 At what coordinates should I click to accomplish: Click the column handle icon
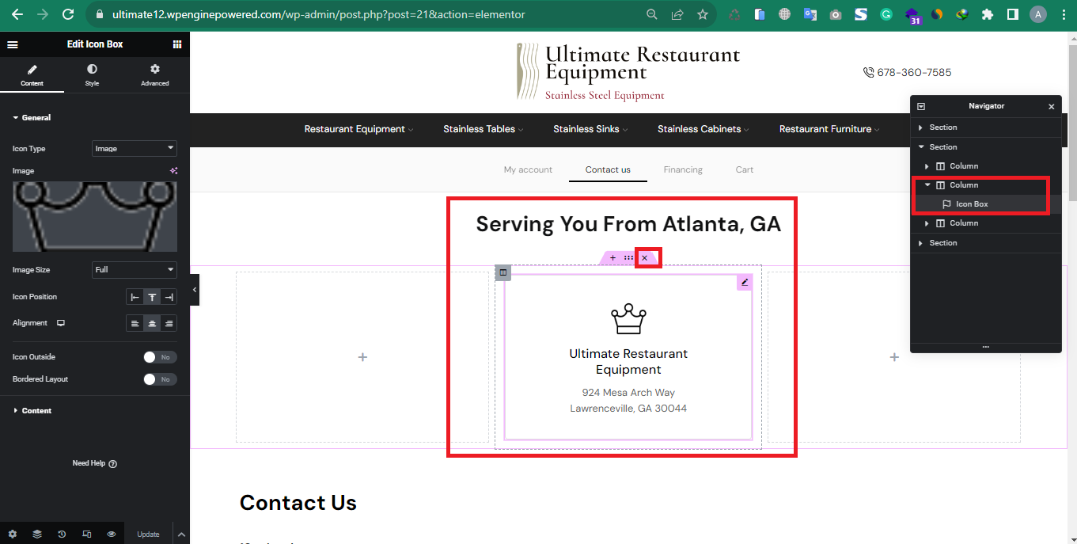503,273
